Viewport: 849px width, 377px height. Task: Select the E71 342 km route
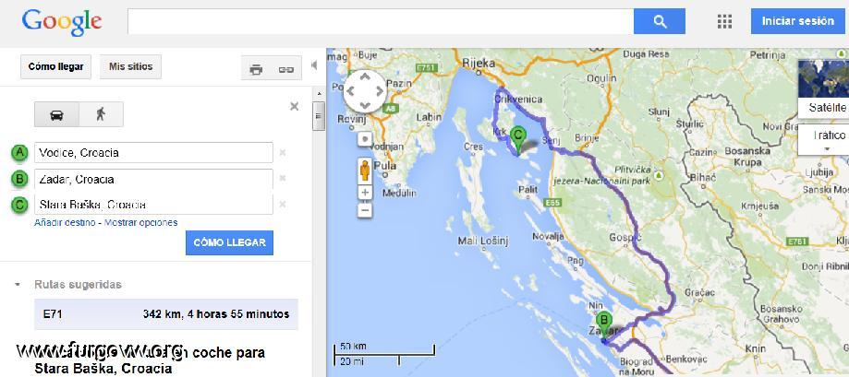165,313
